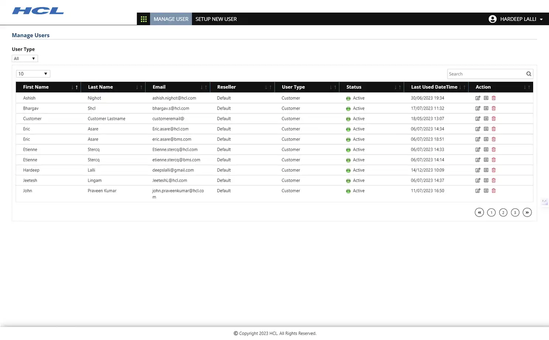The height and width of the screenshot is (340, 549).
Task: Open the apps grid icon in navbar
Action: point(144,19)
